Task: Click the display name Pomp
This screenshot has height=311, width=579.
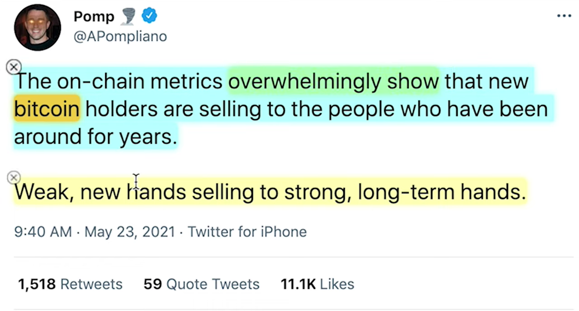Action: [x=94, y=17]
